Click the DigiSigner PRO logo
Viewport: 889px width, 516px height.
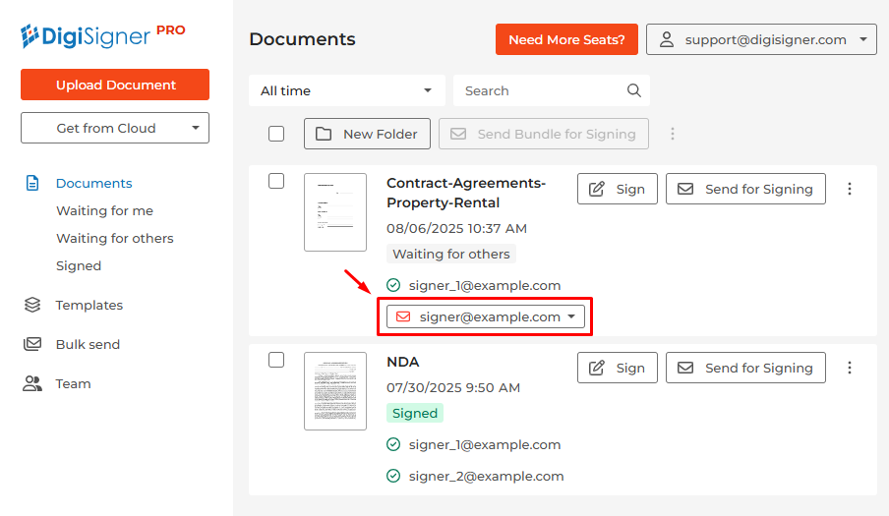(103, 35)
